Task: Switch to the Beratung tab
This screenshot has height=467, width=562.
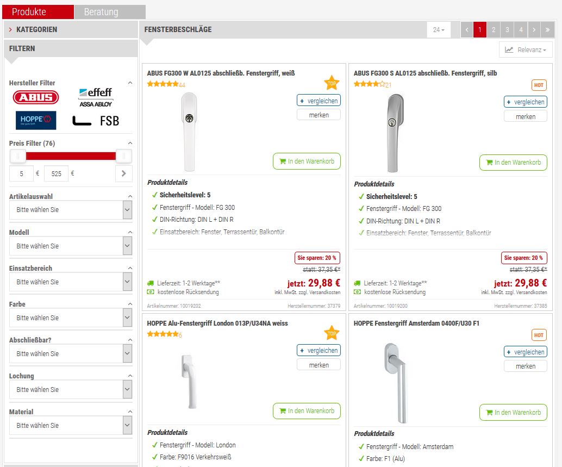Action: (x=109, y=12)
